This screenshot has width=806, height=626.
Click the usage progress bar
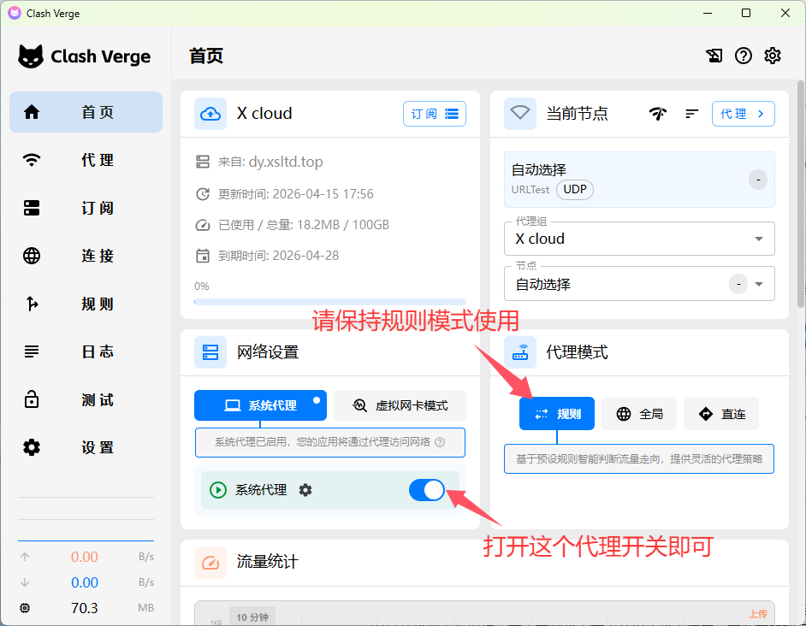click(330, 302)
